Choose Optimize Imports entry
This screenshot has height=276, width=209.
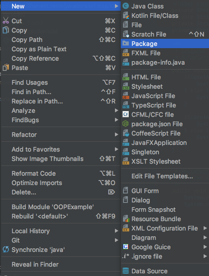[61, 183]
